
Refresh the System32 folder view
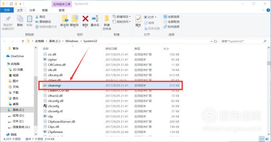coord(215,41)
